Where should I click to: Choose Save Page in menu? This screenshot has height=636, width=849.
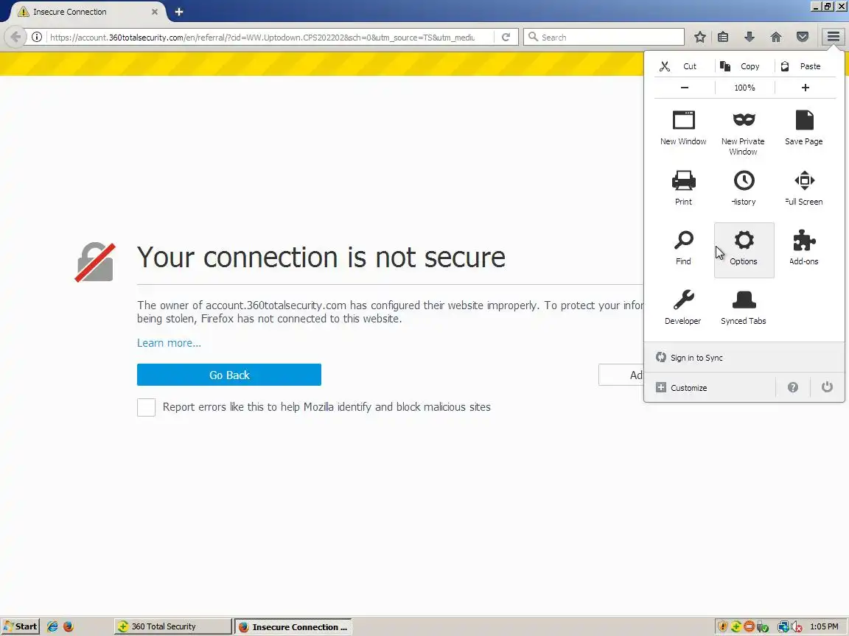point(803,128)
